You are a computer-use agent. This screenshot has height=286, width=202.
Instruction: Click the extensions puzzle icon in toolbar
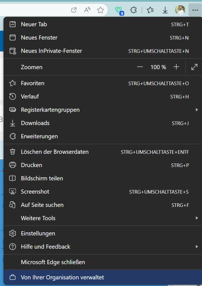pyautogui.click(x=134, y=10)
